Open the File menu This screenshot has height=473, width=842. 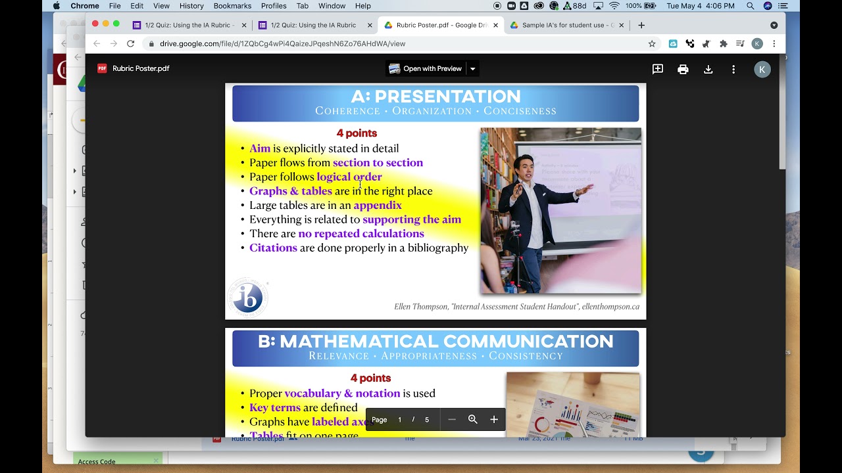114,6
